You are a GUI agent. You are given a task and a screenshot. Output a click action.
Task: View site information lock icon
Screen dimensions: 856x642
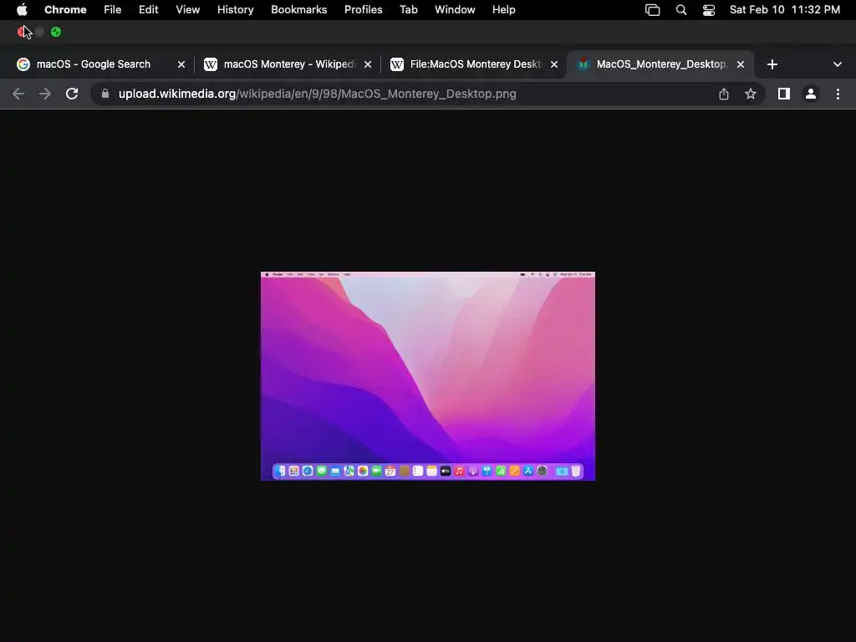click(x=105, y=94)
